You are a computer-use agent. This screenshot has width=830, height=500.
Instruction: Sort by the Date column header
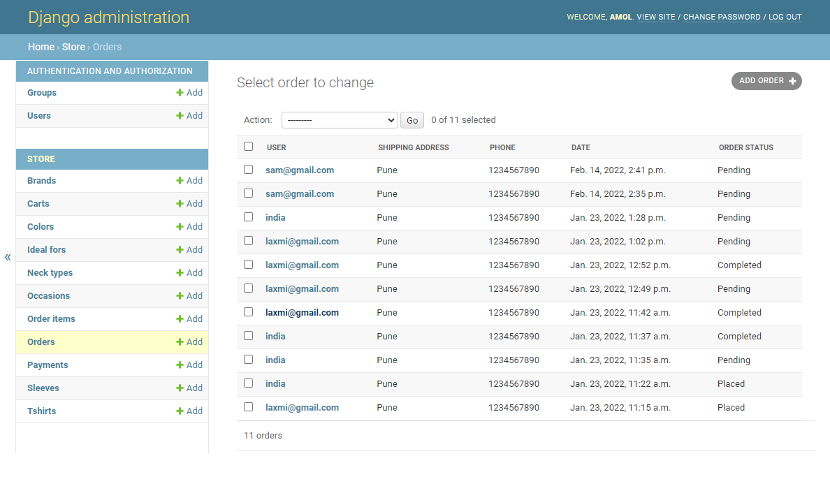pyautogui.click(x=581, y=147)
